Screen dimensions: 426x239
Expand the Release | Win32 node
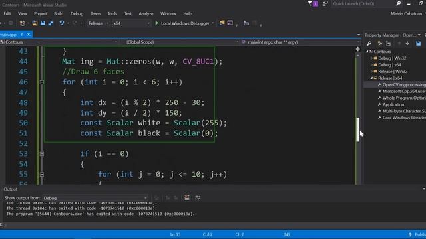(371, 72)
